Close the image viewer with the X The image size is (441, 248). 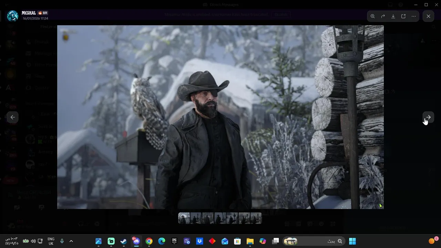tap(428, 16)
